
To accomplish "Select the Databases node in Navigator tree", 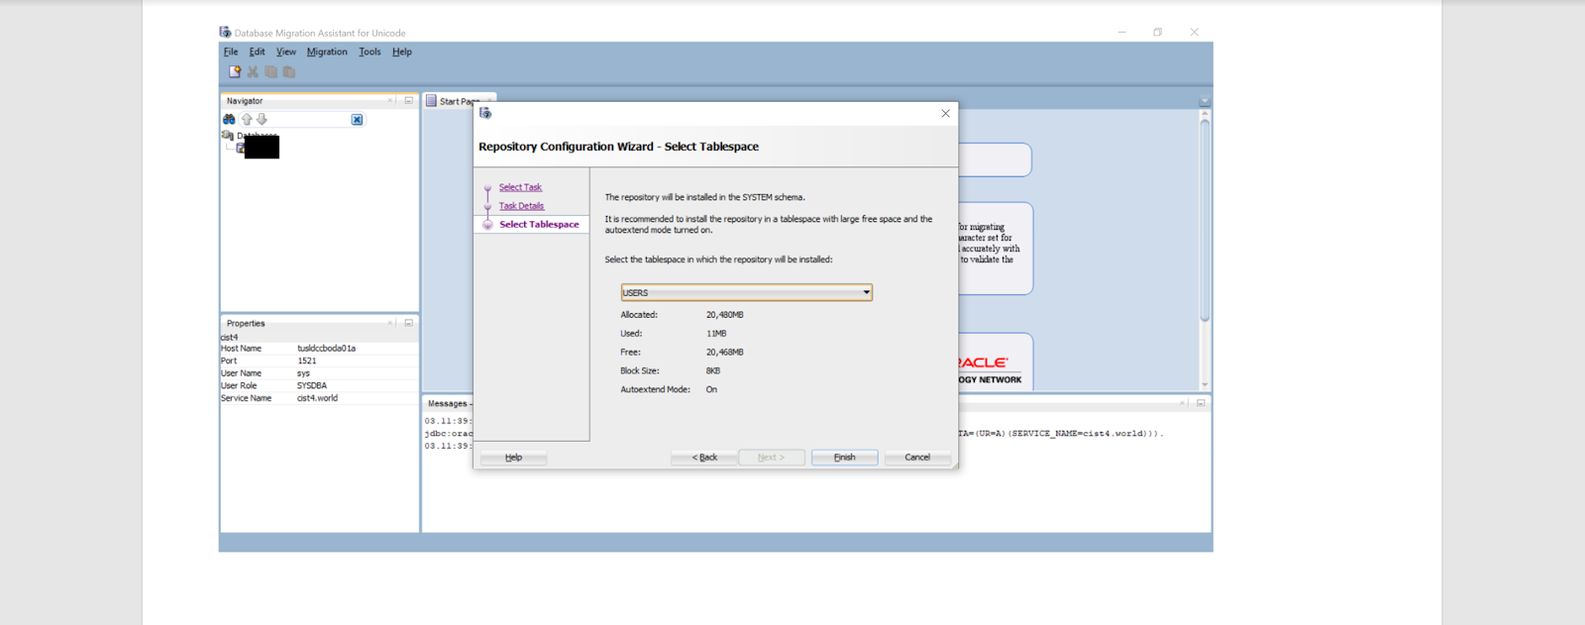I will [x=257, y=136].
